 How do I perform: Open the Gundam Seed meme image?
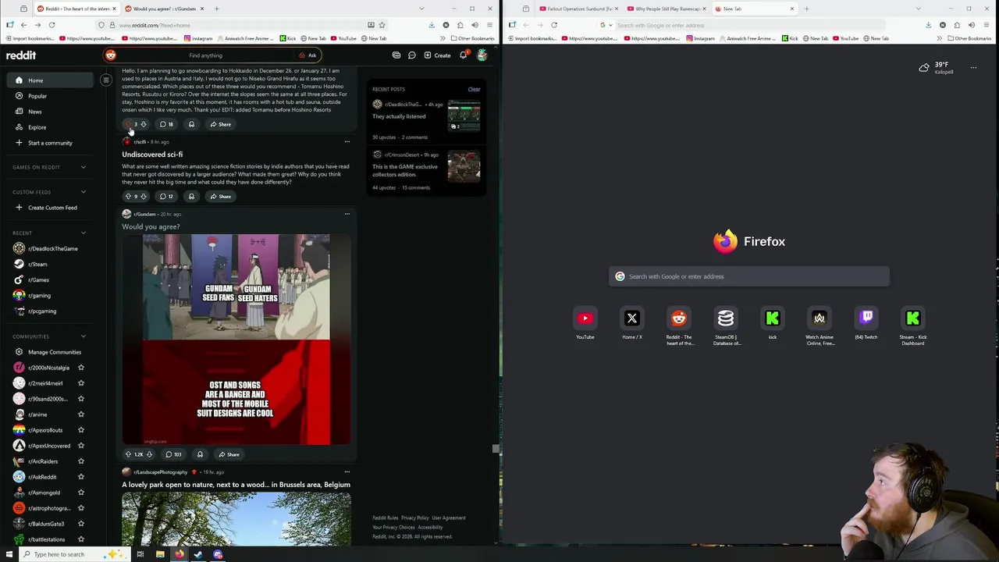pyautogui.click(x=236, y=340)
